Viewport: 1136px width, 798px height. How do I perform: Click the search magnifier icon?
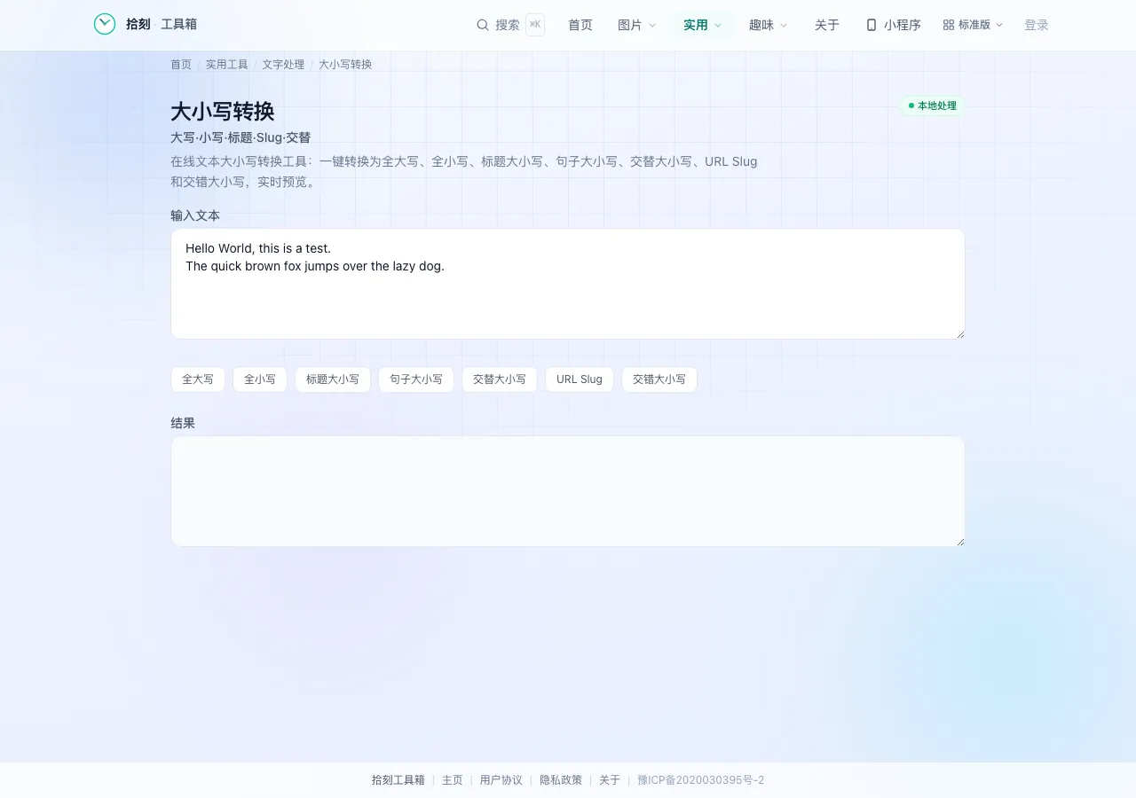pos(483,25)
